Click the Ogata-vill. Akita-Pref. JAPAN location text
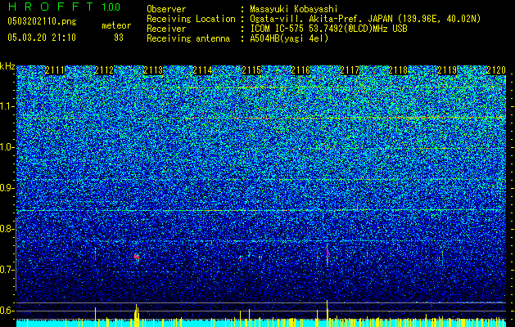The image size is (515, 327). point(365,19)
